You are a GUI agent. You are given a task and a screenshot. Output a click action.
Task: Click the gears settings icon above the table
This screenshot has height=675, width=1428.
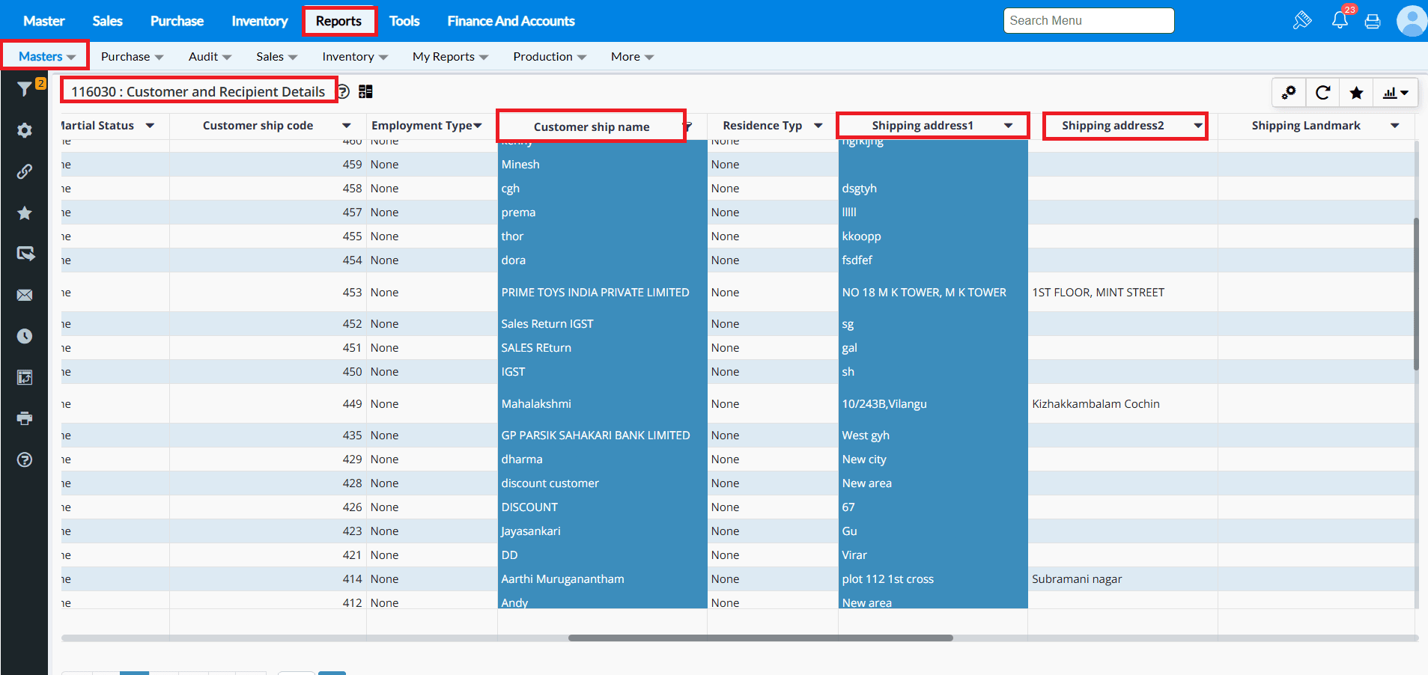tap(1289, 93)
